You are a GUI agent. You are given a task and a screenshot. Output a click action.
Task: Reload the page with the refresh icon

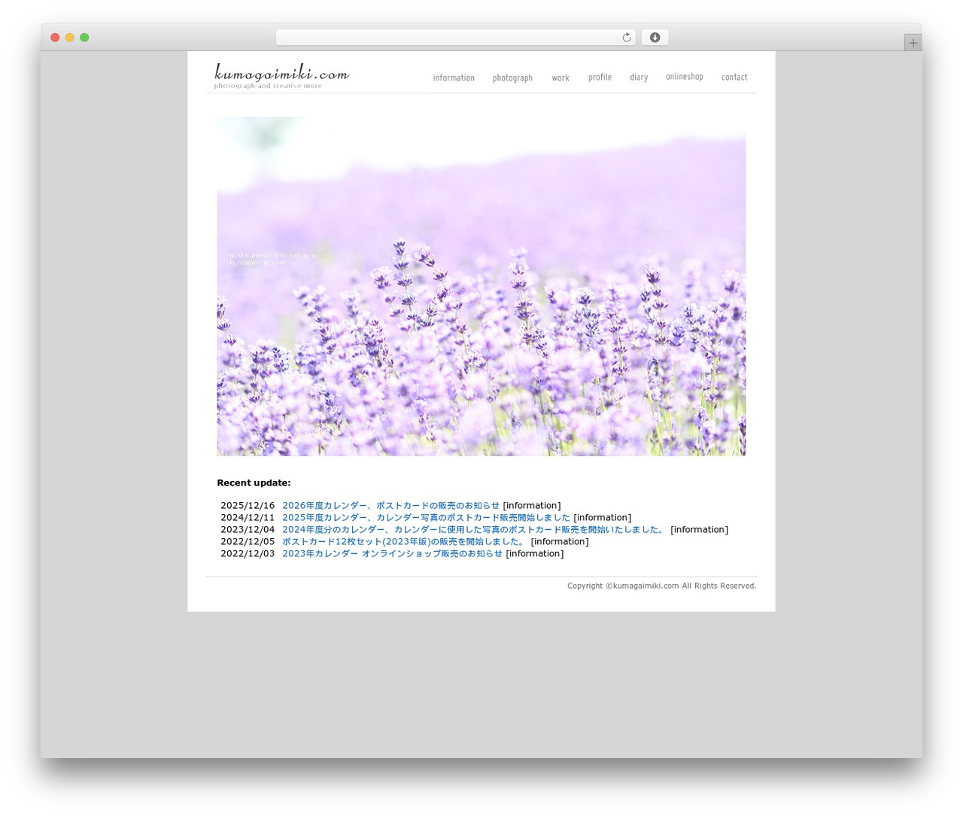pyautogui.click(x=626, y=38)
